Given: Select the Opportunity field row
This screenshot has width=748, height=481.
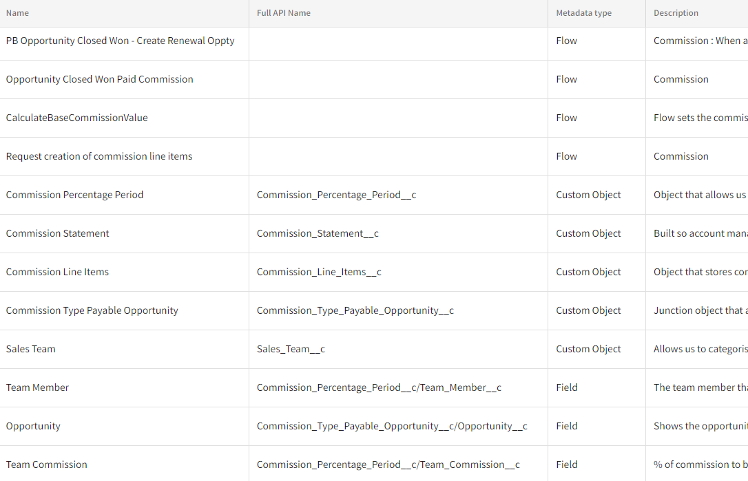Looking at the screenshot, I should [x=33, y=426].
